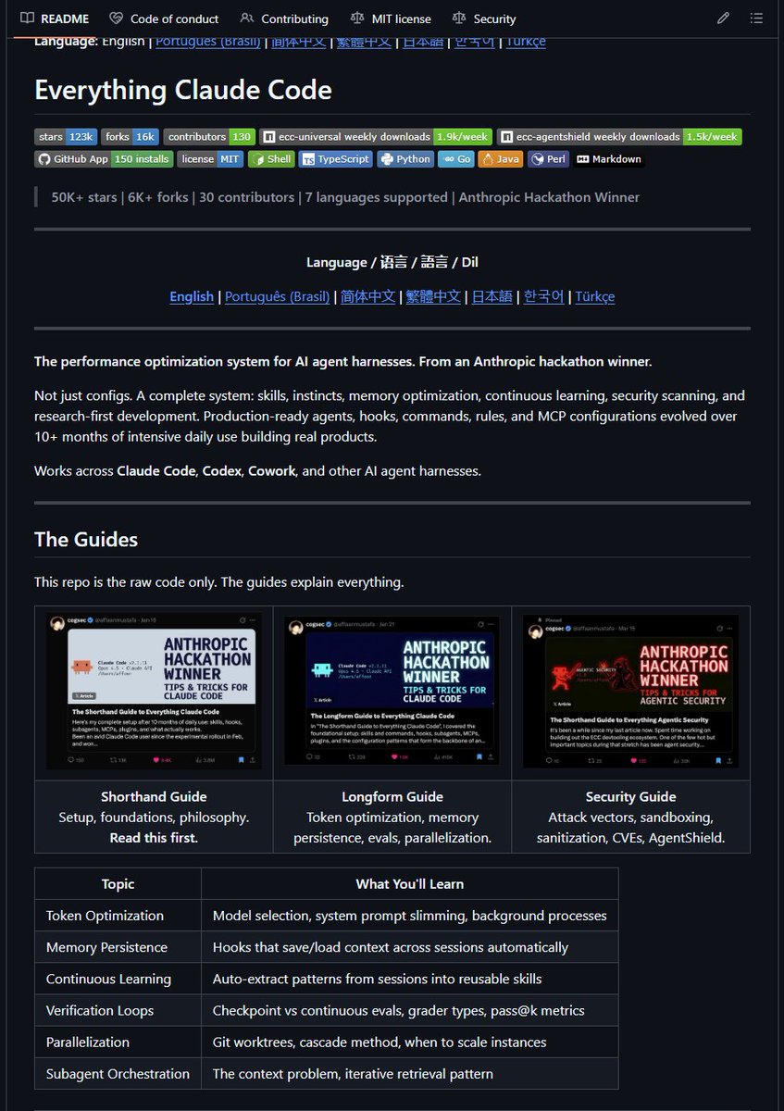Click the forks 16k badge
Viewport: 784px width, 1111px height.
tap(131, 136)
